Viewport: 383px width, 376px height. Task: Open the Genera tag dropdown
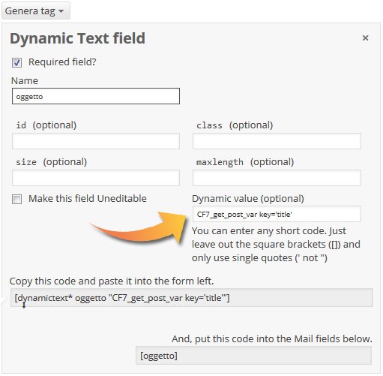(x=35, y=11)
